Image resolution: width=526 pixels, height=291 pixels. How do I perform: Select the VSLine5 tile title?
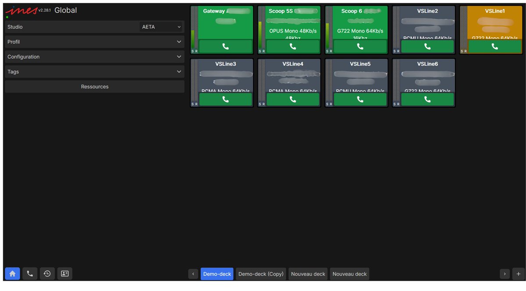pyautogui.click(x=360, y=64)
